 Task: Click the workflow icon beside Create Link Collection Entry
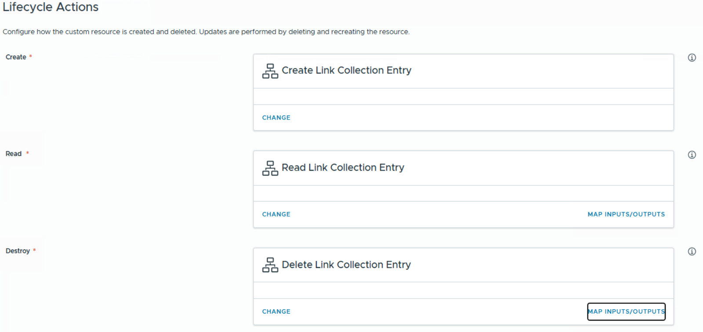pos(270,71)
